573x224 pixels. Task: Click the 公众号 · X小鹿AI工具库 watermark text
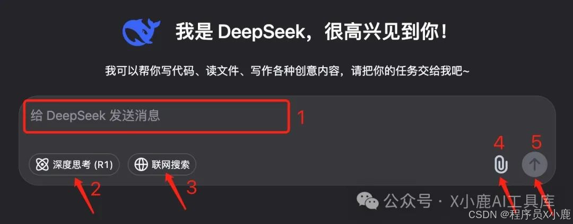469,201
